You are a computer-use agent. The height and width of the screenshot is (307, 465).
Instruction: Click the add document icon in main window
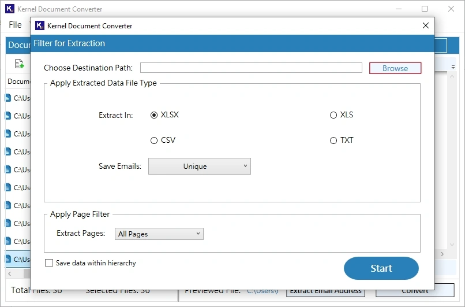tap(19, 64)
